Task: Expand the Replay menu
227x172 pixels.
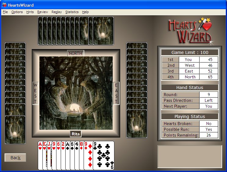Action: pyautogui.click(x=57, y=12)
